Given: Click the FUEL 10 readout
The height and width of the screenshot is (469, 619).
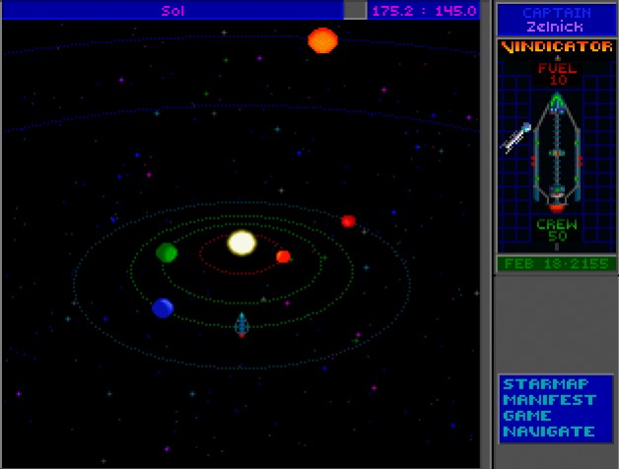Looking at the screenshot, I should coord(558,74).
